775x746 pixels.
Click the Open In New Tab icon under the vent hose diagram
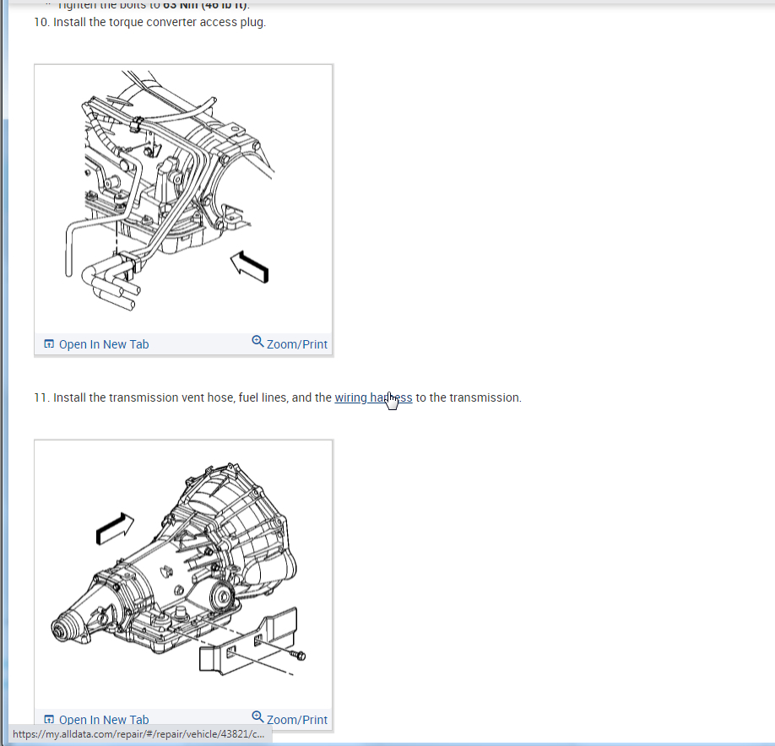(x=49, y=343)
